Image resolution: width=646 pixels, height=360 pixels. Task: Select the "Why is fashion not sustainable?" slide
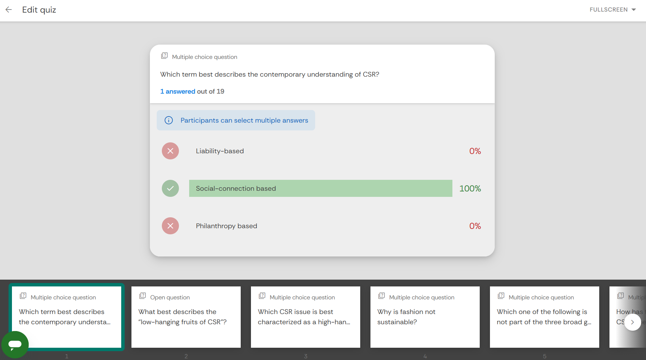coord(425,317)
